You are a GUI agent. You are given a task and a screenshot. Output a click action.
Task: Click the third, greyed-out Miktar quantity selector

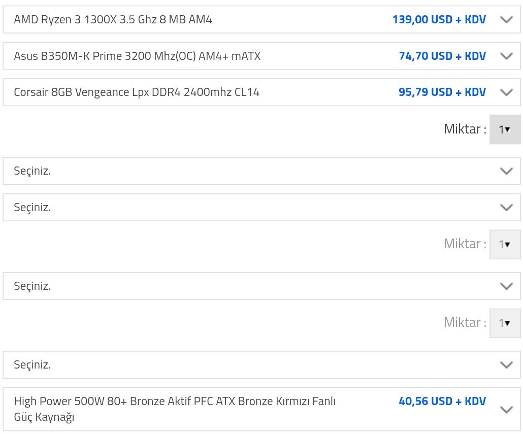(x=504, y=323)
